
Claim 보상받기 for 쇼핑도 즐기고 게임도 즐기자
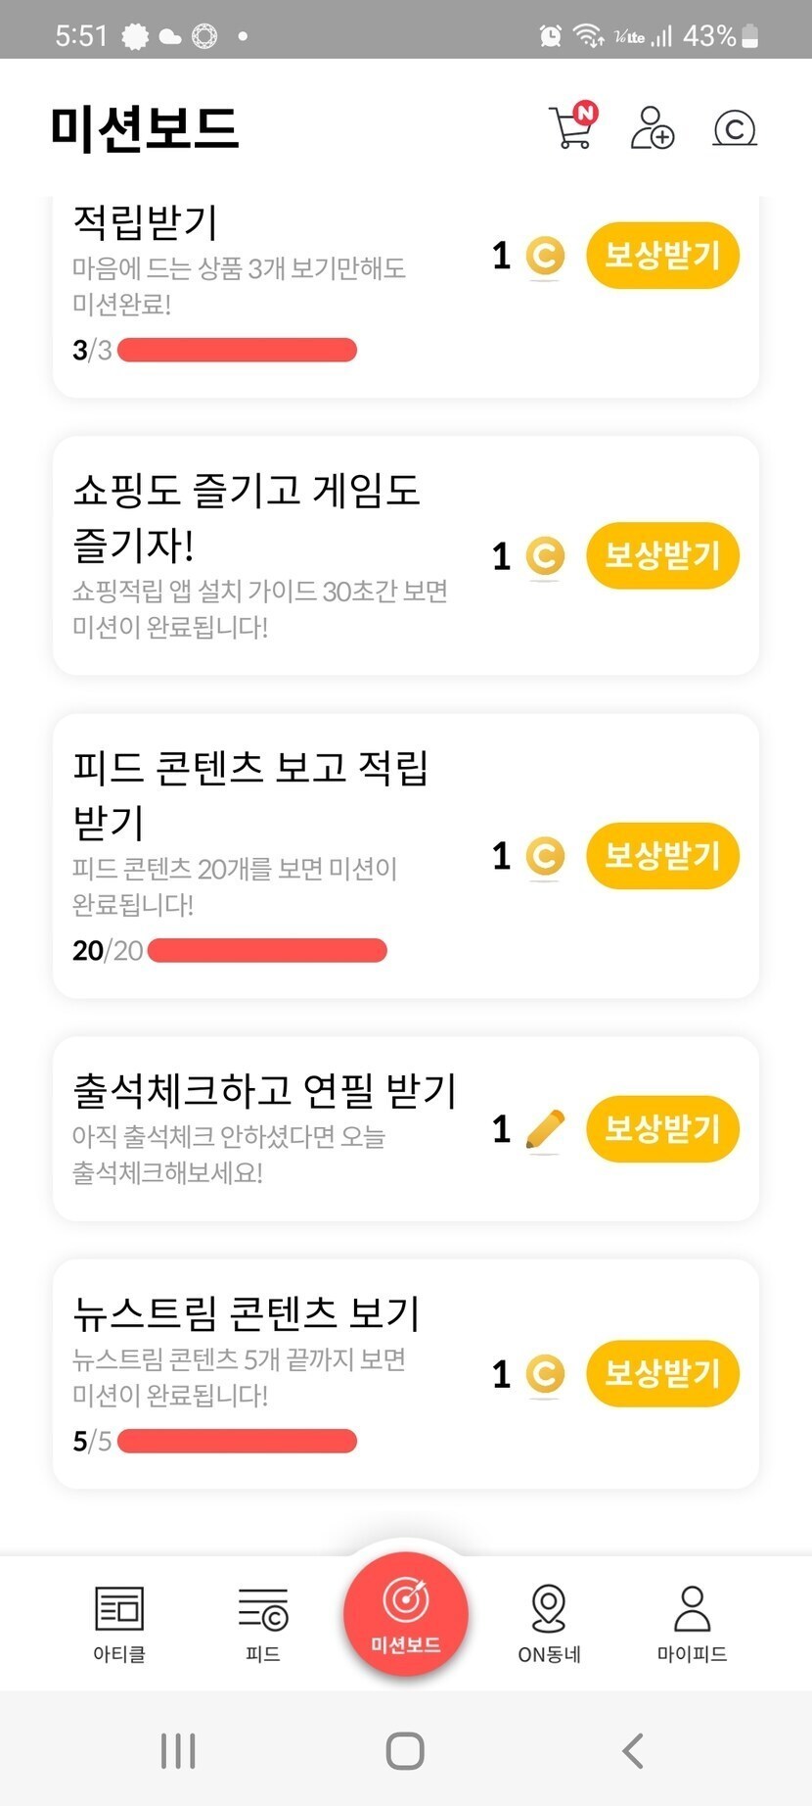click(x=662, y=556)
